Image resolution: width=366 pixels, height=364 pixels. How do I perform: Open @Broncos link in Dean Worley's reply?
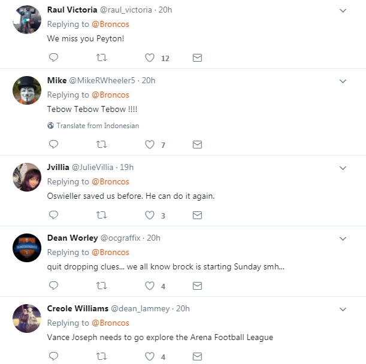(110, 252)
